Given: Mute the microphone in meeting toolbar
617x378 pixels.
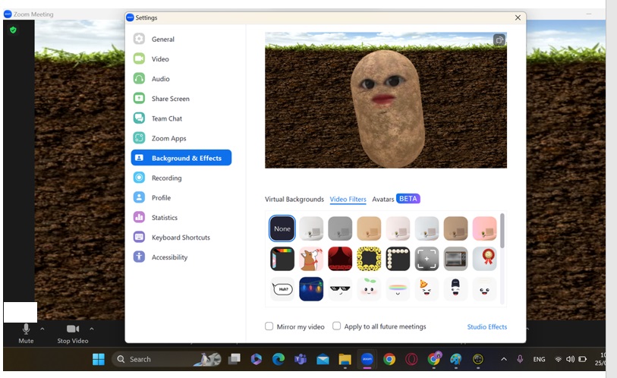Looking at the screenshot, I should (26, 332).
